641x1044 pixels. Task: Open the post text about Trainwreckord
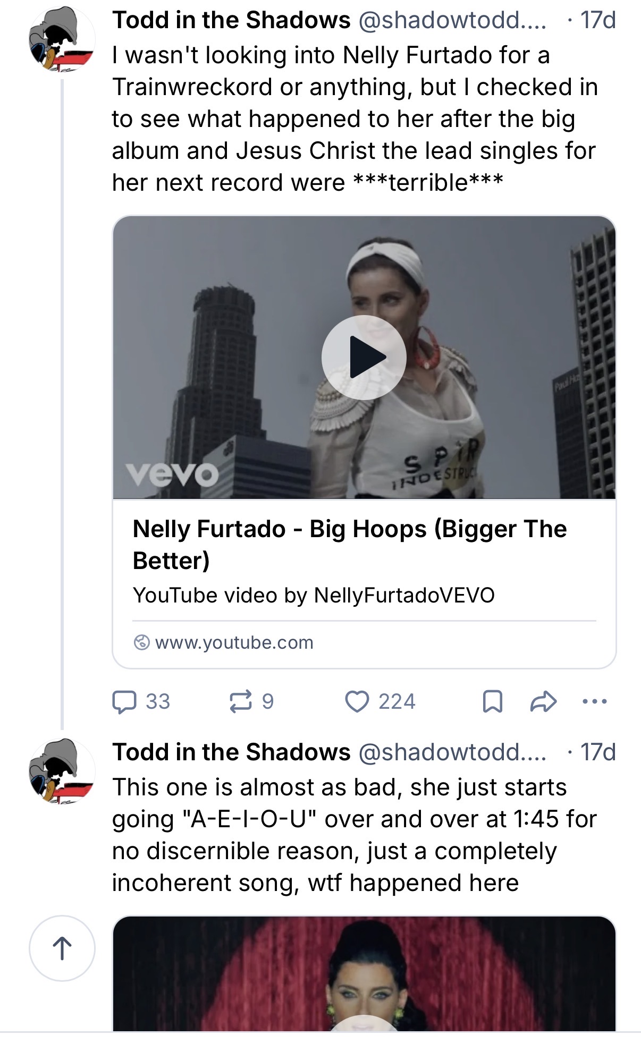pos(355,119)
